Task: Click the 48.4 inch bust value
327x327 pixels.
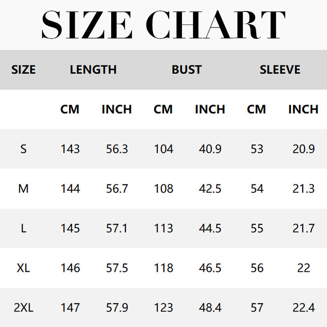Action: 210,307
